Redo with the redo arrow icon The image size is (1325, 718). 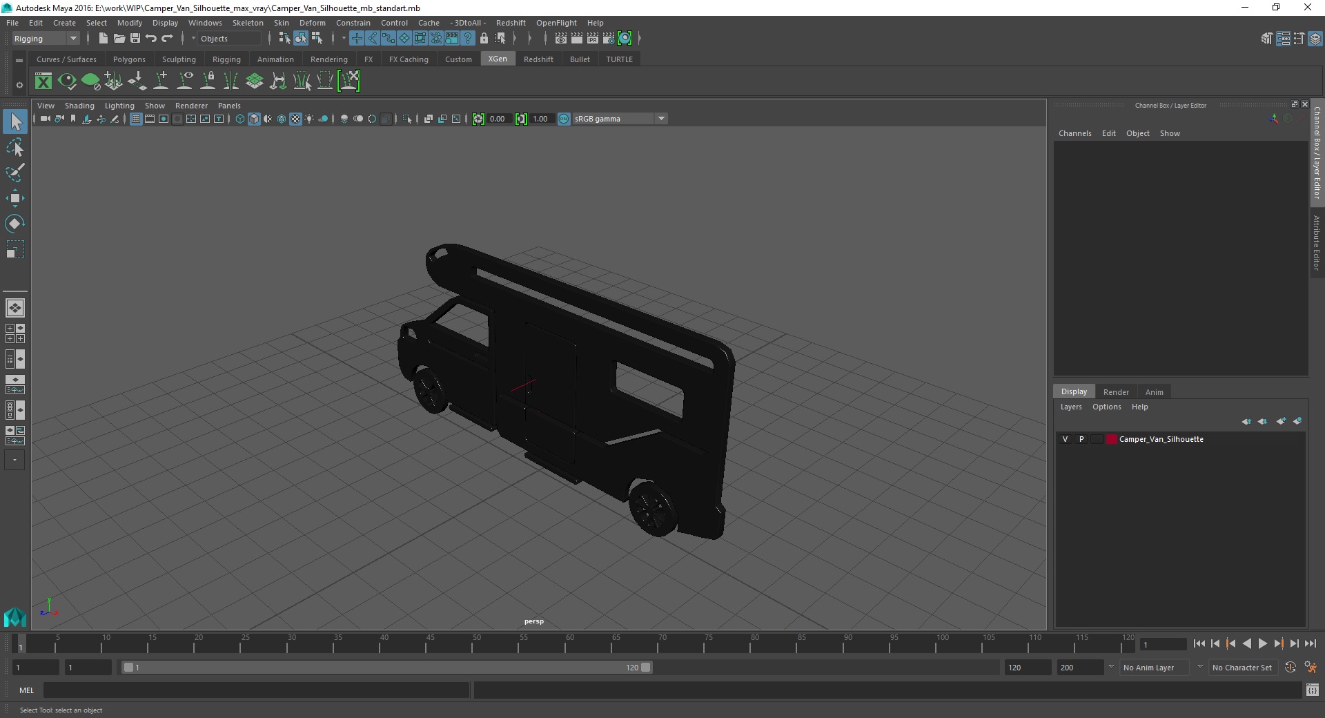click(x=167, y=39)
